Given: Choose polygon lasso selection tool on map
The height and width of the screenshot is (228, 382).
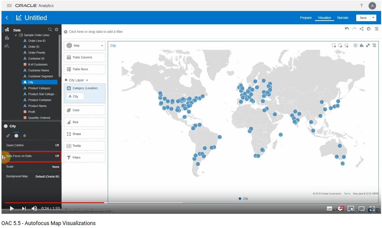Looking at the screenshot, I should click(346, 45).
